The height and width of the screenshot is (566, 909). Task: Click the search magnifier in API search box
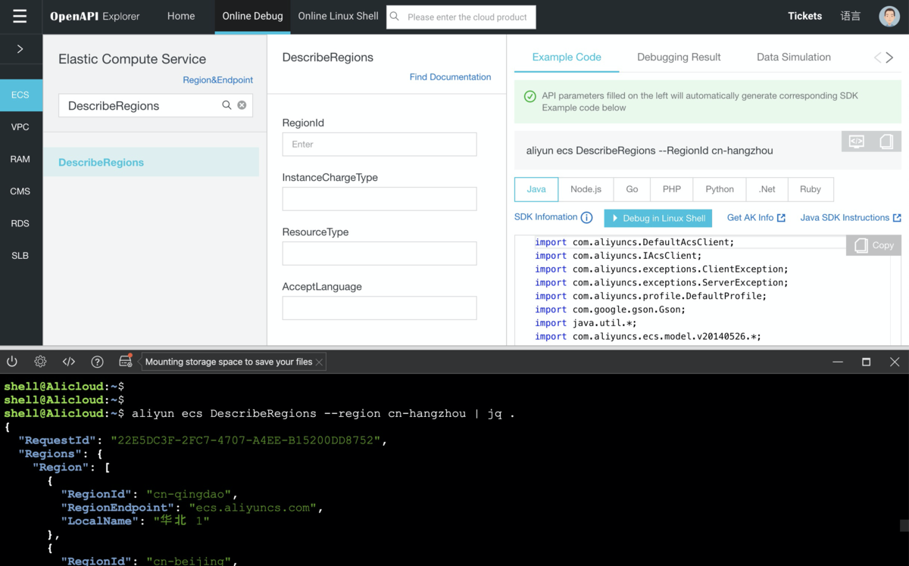coord(226,105)
